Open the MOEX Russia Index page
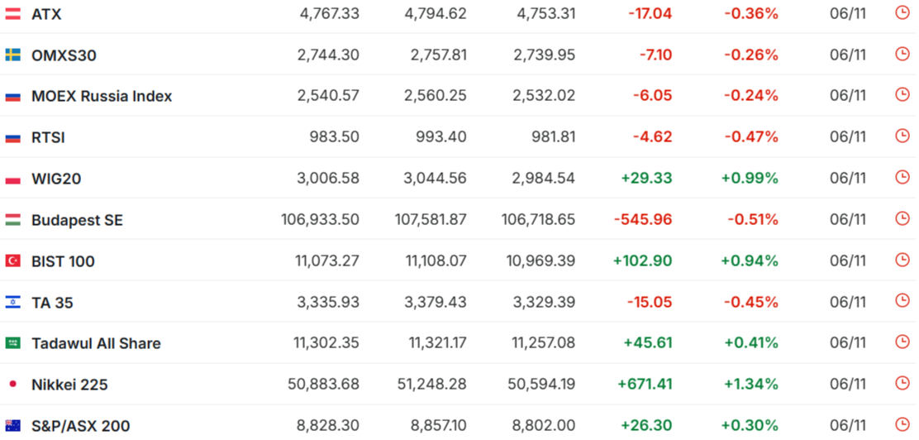The width and height of the screenshot is (919, 440). click(x=102, y=96)
